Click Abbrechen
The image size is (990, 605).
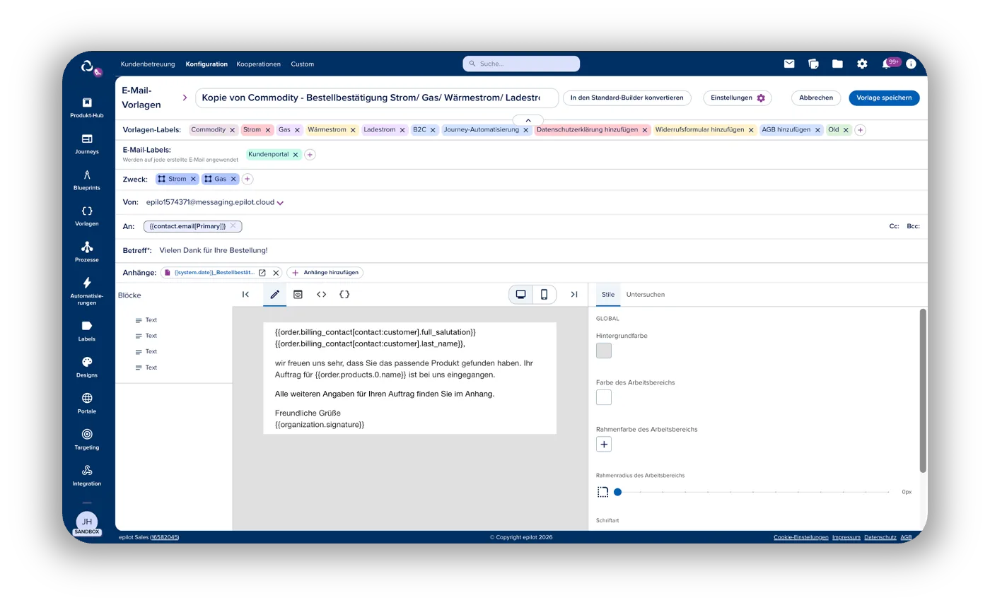pyautogui.click(x=816, y=98)
